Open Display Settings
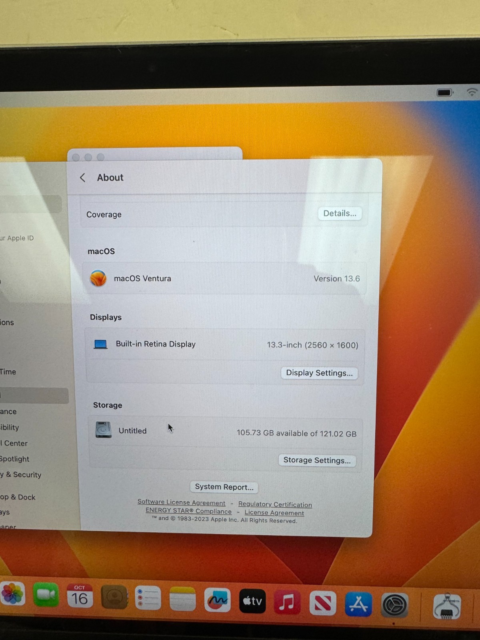Screen dimensions: 480x640 click(319, 373)
